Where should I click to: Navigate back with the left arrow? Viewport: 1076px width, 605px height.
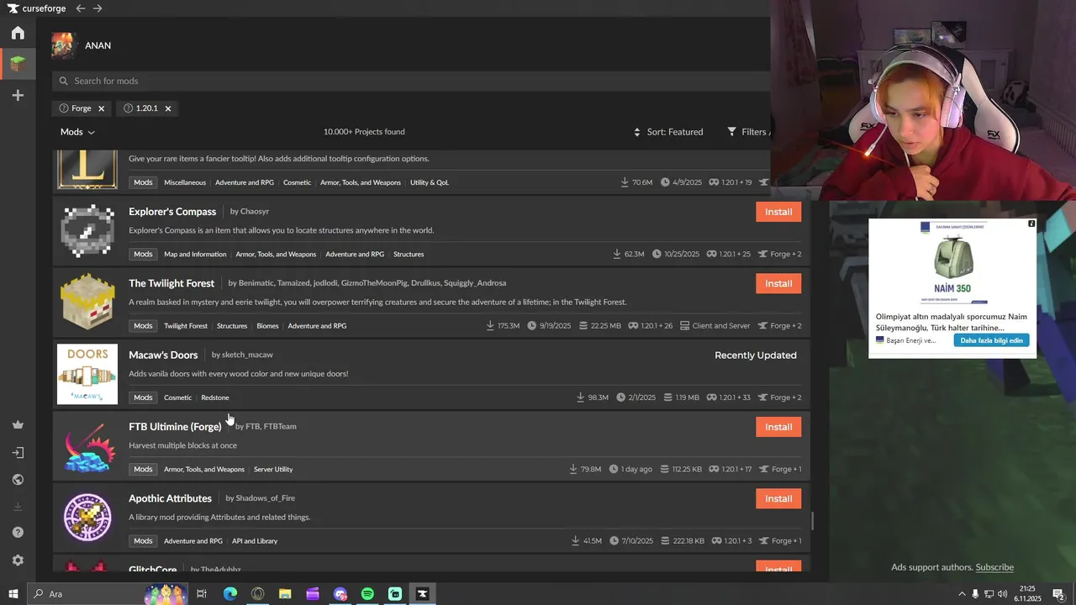point(80,8)
